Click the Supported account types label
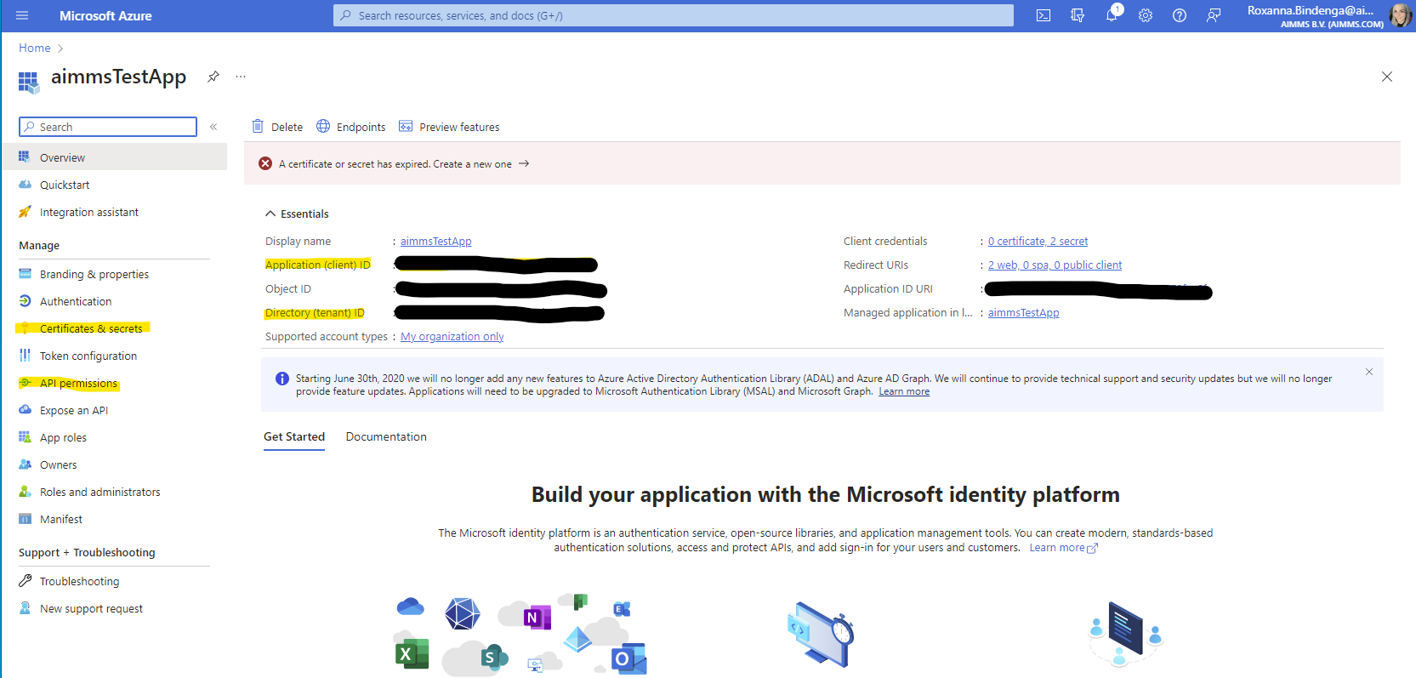This screenshot has width=1416, height=678. click(327, 336)
